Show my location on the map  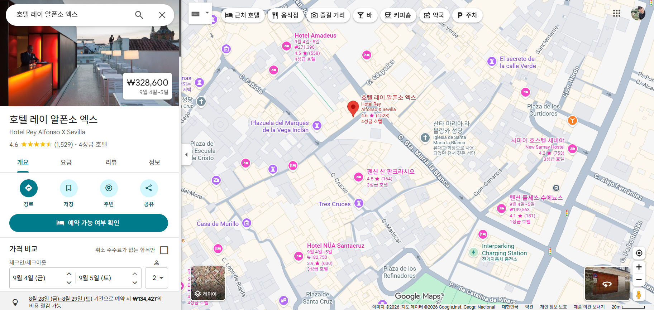click(x=639, y=253)
